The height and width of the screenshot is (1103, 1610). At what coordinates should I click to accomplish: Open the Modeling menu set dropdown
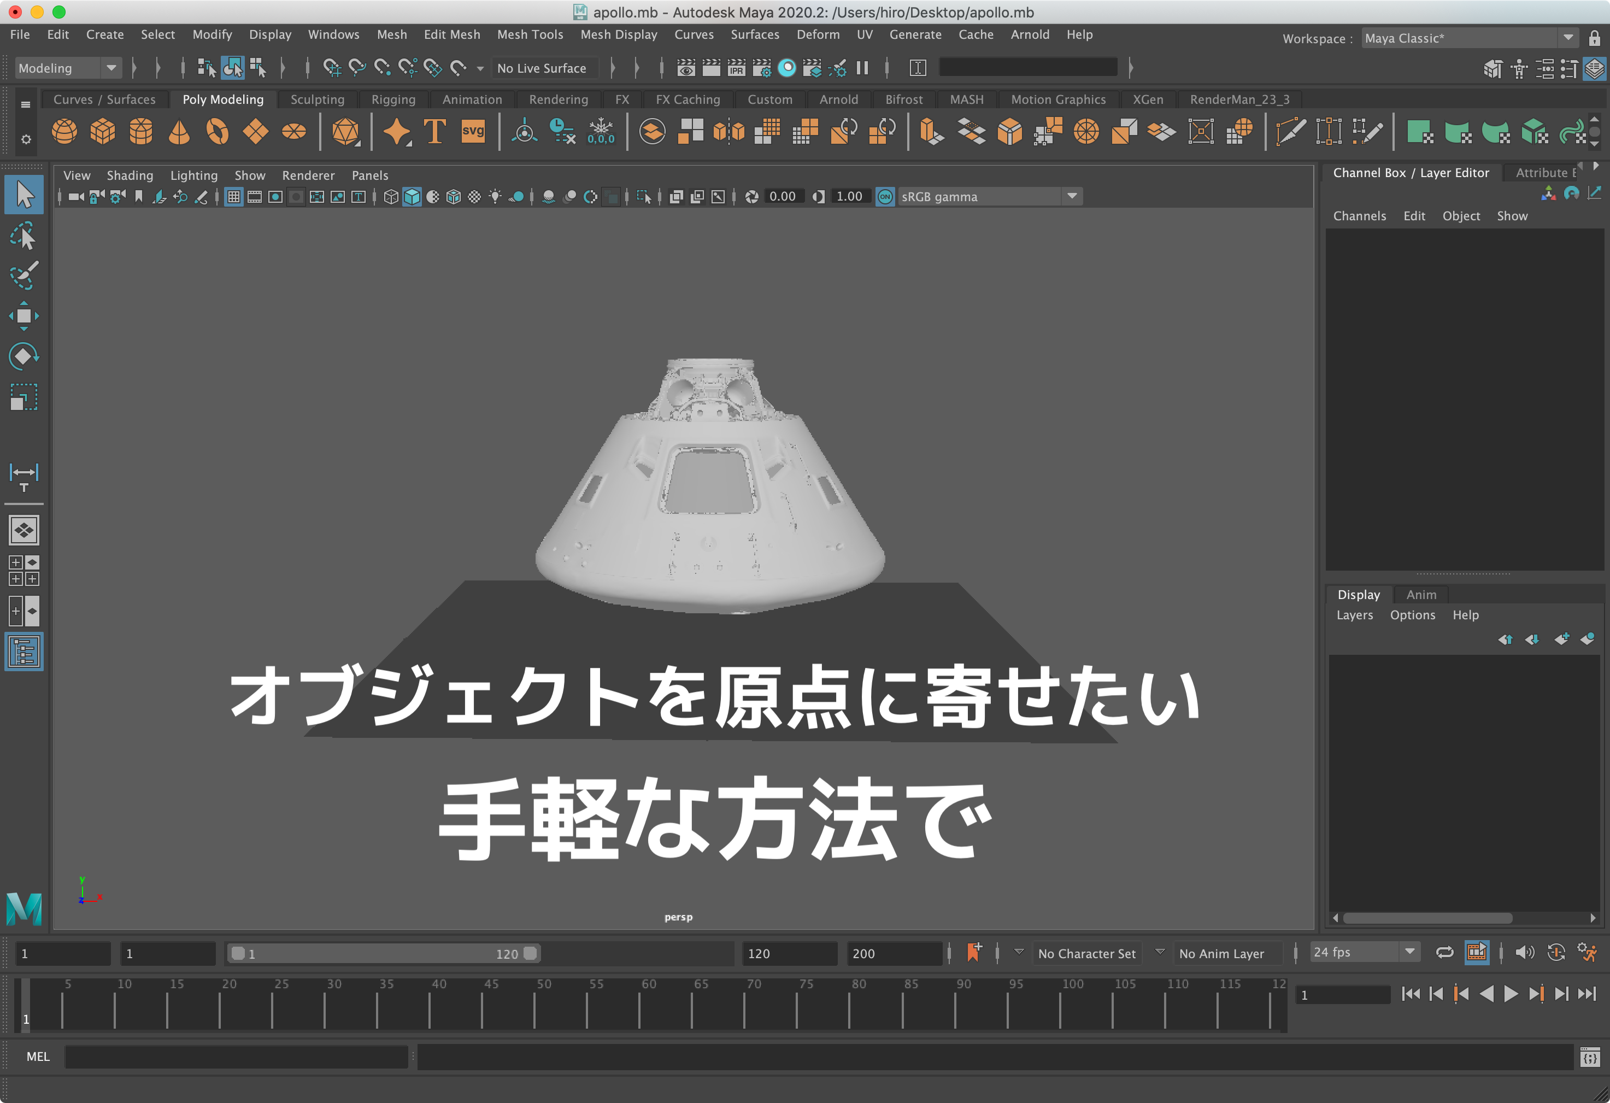coord(68,68)
